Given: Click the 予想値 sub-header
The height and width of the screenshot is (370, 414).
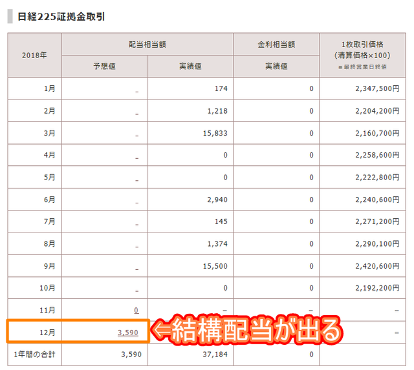Looking at the screenshot, I should 105,66.
